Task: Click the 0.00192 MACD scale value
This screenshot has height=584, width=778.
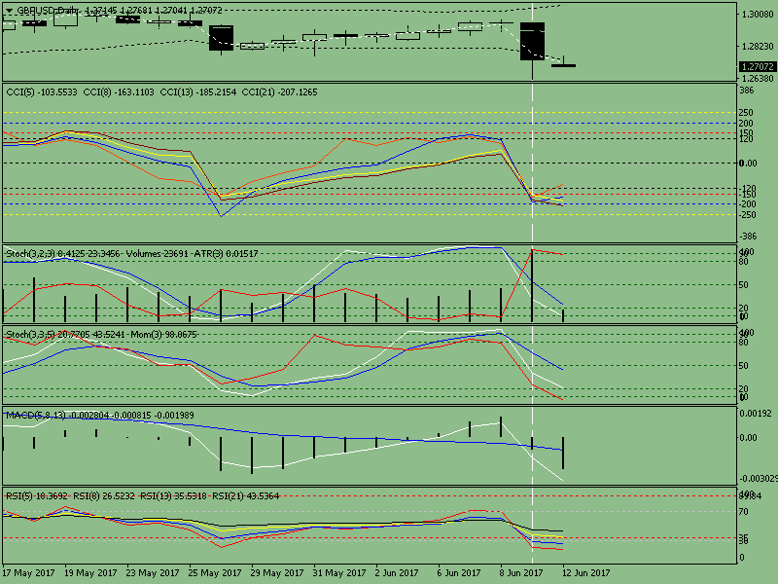Action: pyautogui.click(x=756, y=413)
